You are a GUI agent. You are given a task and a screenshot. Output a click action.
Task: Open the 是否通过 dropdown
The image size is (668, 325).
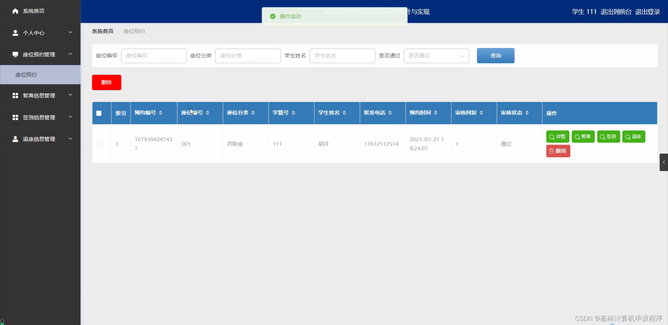[437, 56]
